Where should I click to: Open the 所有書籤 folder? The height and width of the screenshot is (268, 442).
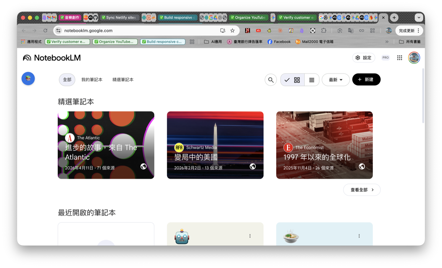[x=410, y=41]
